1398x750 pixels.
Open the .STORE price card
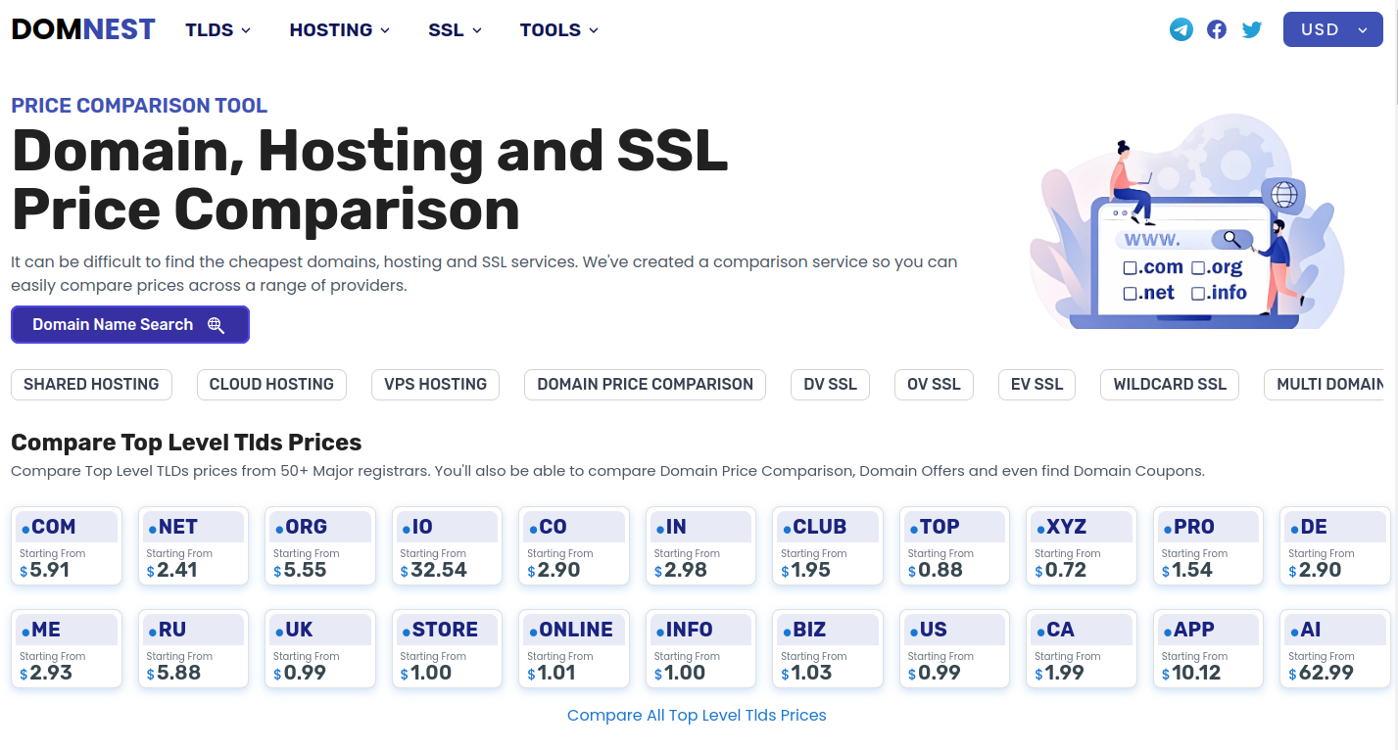pyautogui.click(x=447, y=649)
